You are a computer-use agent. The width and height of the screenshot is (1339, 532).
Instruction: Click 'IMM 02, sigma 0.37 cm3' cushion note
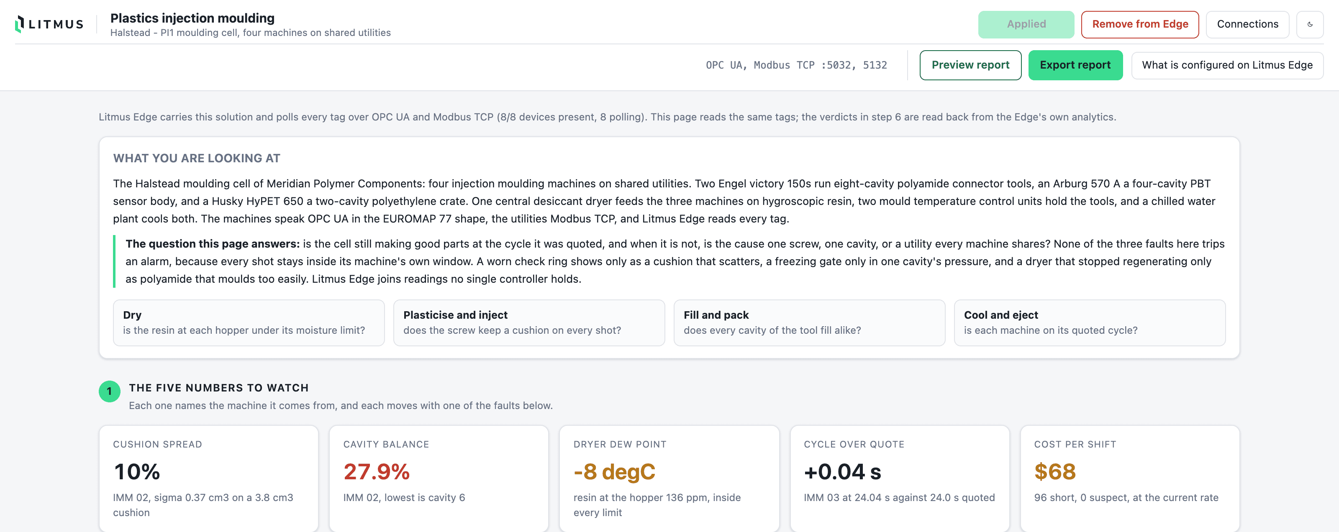pyautogui.click(x=203, y=505)
